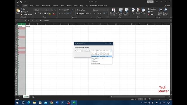Activate the Format Painter
This screenshot has width=187, height=105.
click(26, 14)
